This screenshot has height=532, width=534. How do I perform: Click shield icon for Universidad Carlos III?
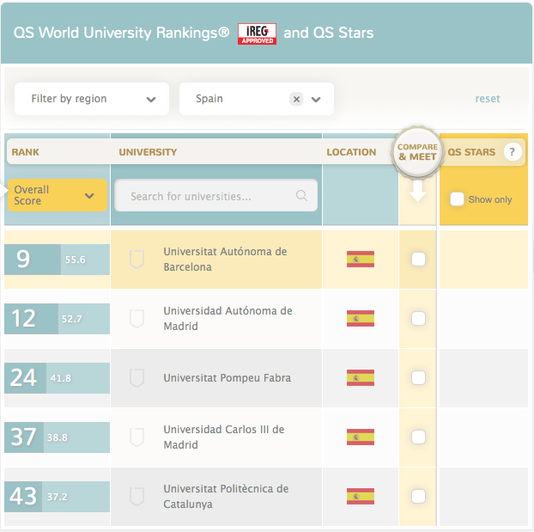click(x=137, y=437)
